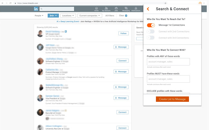
Task: Open the Home navigation icon
Action: point(96,9)
